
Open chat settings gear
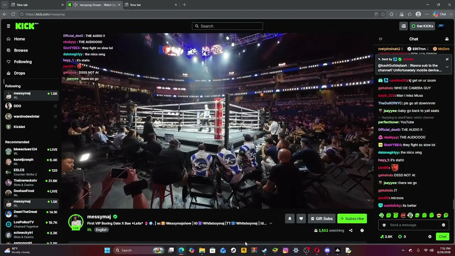[430, 237]
